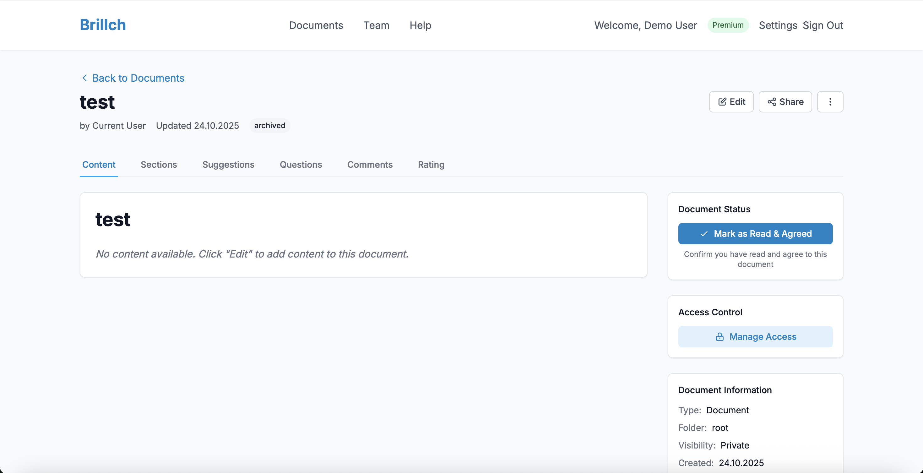Image resolution: width=923 pixels, height=473 pixels.
Task: Open the three-dot more options menu
Action: 830,102
